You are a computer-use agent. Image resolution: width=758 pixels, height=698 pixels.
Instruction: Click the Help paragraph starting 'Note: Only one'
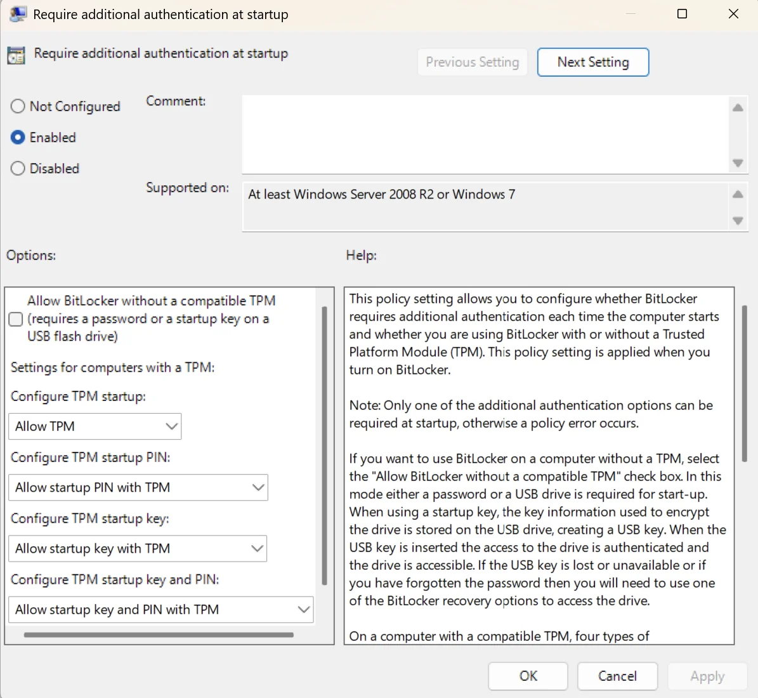pos(531,414)
